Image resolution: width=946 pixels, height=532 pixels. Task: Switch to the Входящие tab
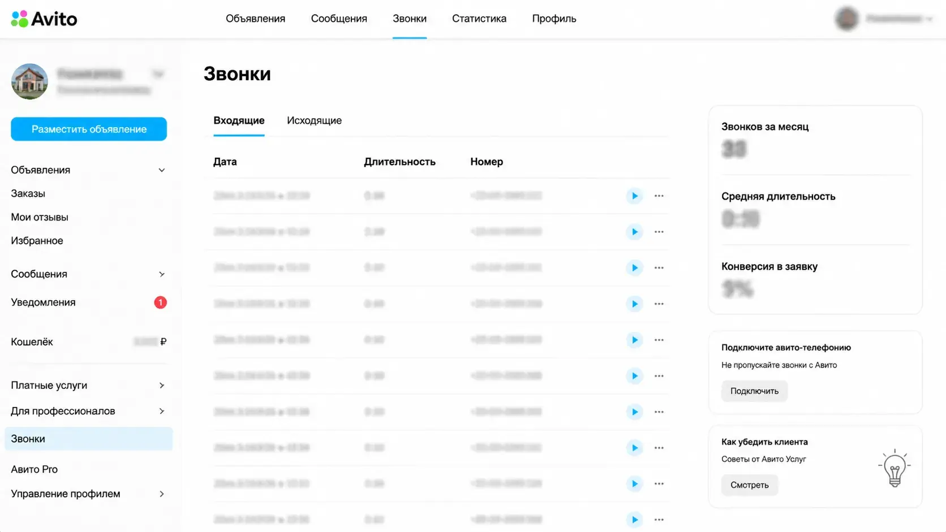239,120
